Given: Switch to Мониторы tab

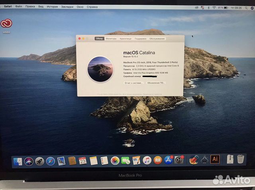Looking at the screenshot, I should click(x=111, y=38).
